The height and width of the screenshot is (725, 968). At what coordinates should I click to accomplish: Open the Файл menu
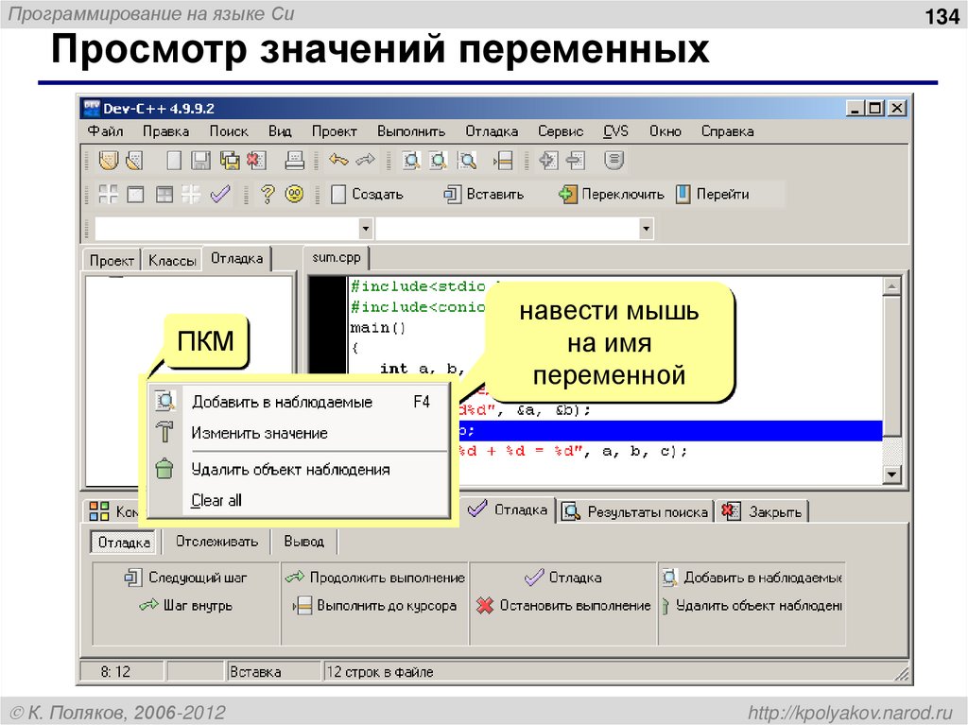pos(105,131)
